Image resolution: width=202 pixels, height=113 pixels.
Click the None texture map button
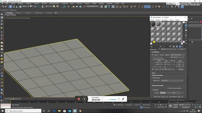[174, 93]
